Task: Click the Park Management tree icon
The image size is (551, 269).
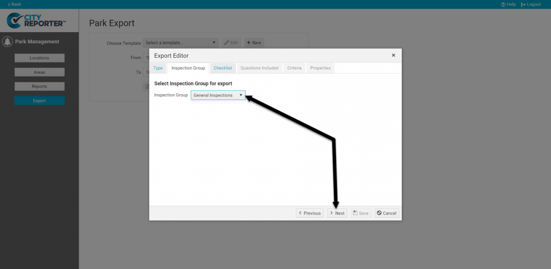Action: coord(7,42)
